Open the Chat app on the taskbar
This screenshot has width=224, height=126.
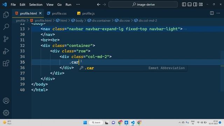click(113, 122)
